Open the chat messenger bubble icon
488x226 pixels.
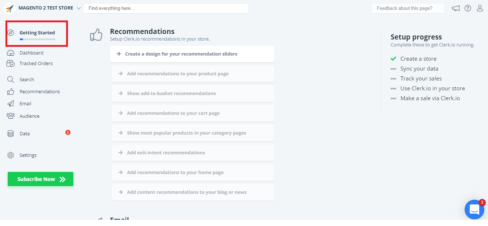pyautogui.click(x=474, y=210)
